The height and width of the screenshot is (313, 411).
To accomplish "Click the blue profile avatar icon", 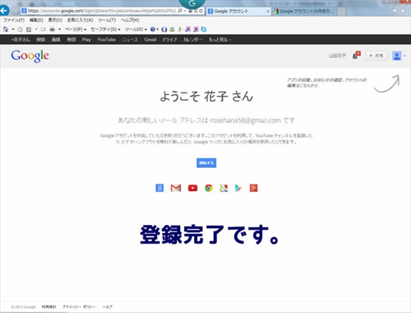I will coord(396,56).
